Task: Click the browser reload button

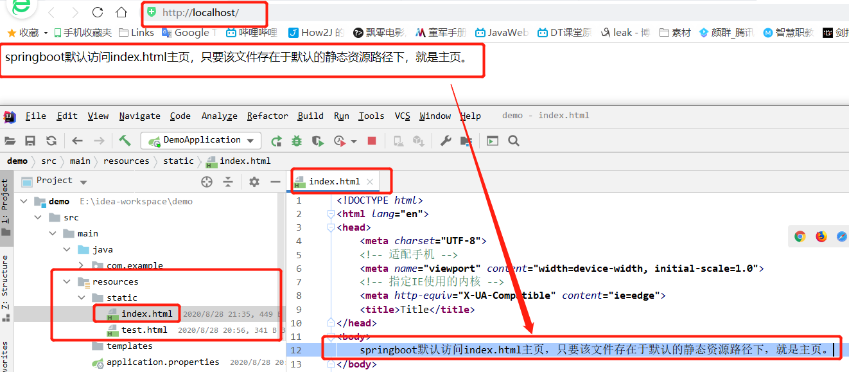Action: [x=98, y=12]
